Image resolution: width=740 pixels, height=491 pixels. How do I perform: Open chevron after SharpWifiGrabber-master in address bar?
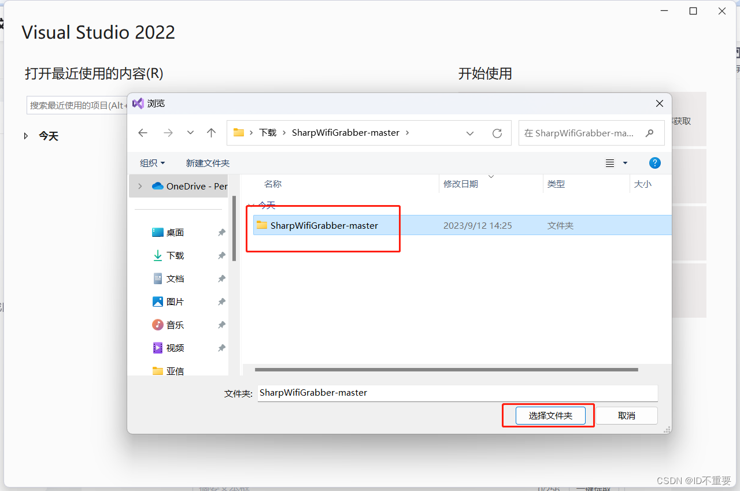408,133
